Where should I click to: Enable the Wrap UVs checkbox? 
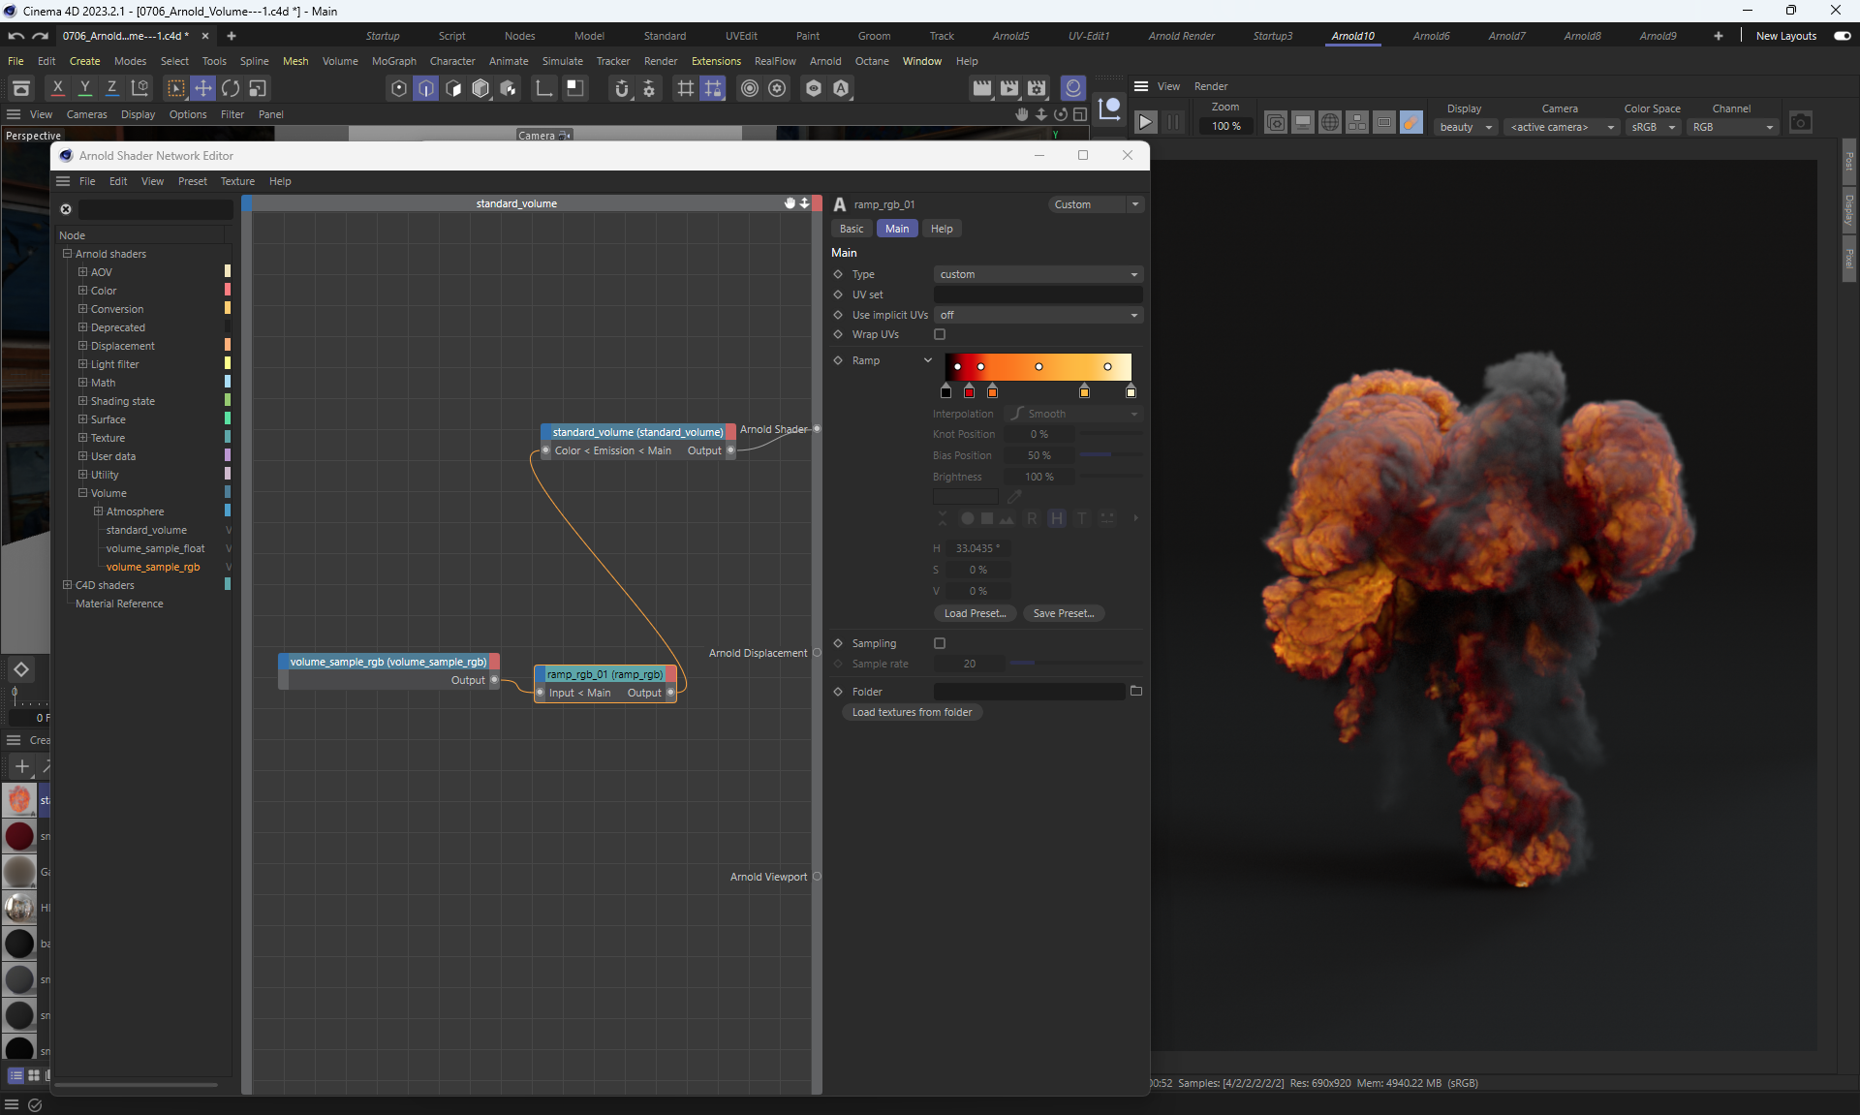pyautogui.click(x=939, y=335)
